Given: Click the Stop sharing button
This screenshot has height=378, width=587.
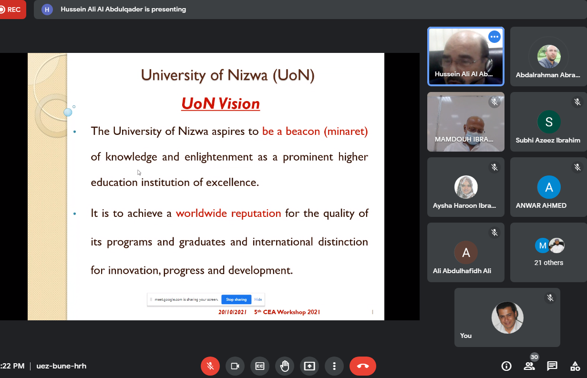Looking at the screenshot, I should click(236, 299).
